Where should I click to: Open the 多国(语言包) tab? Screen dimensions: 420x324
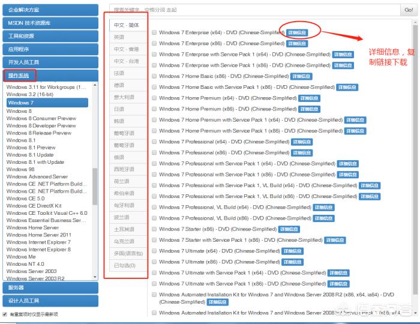[x=128, y=253]
